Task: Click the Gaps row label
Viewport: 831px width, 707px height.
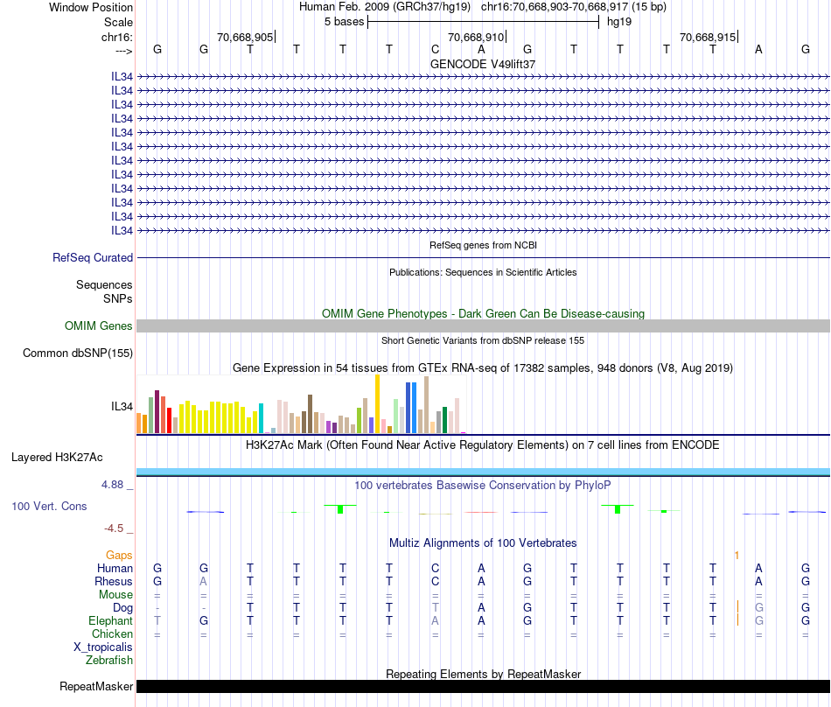Action: tap(119, 555)
